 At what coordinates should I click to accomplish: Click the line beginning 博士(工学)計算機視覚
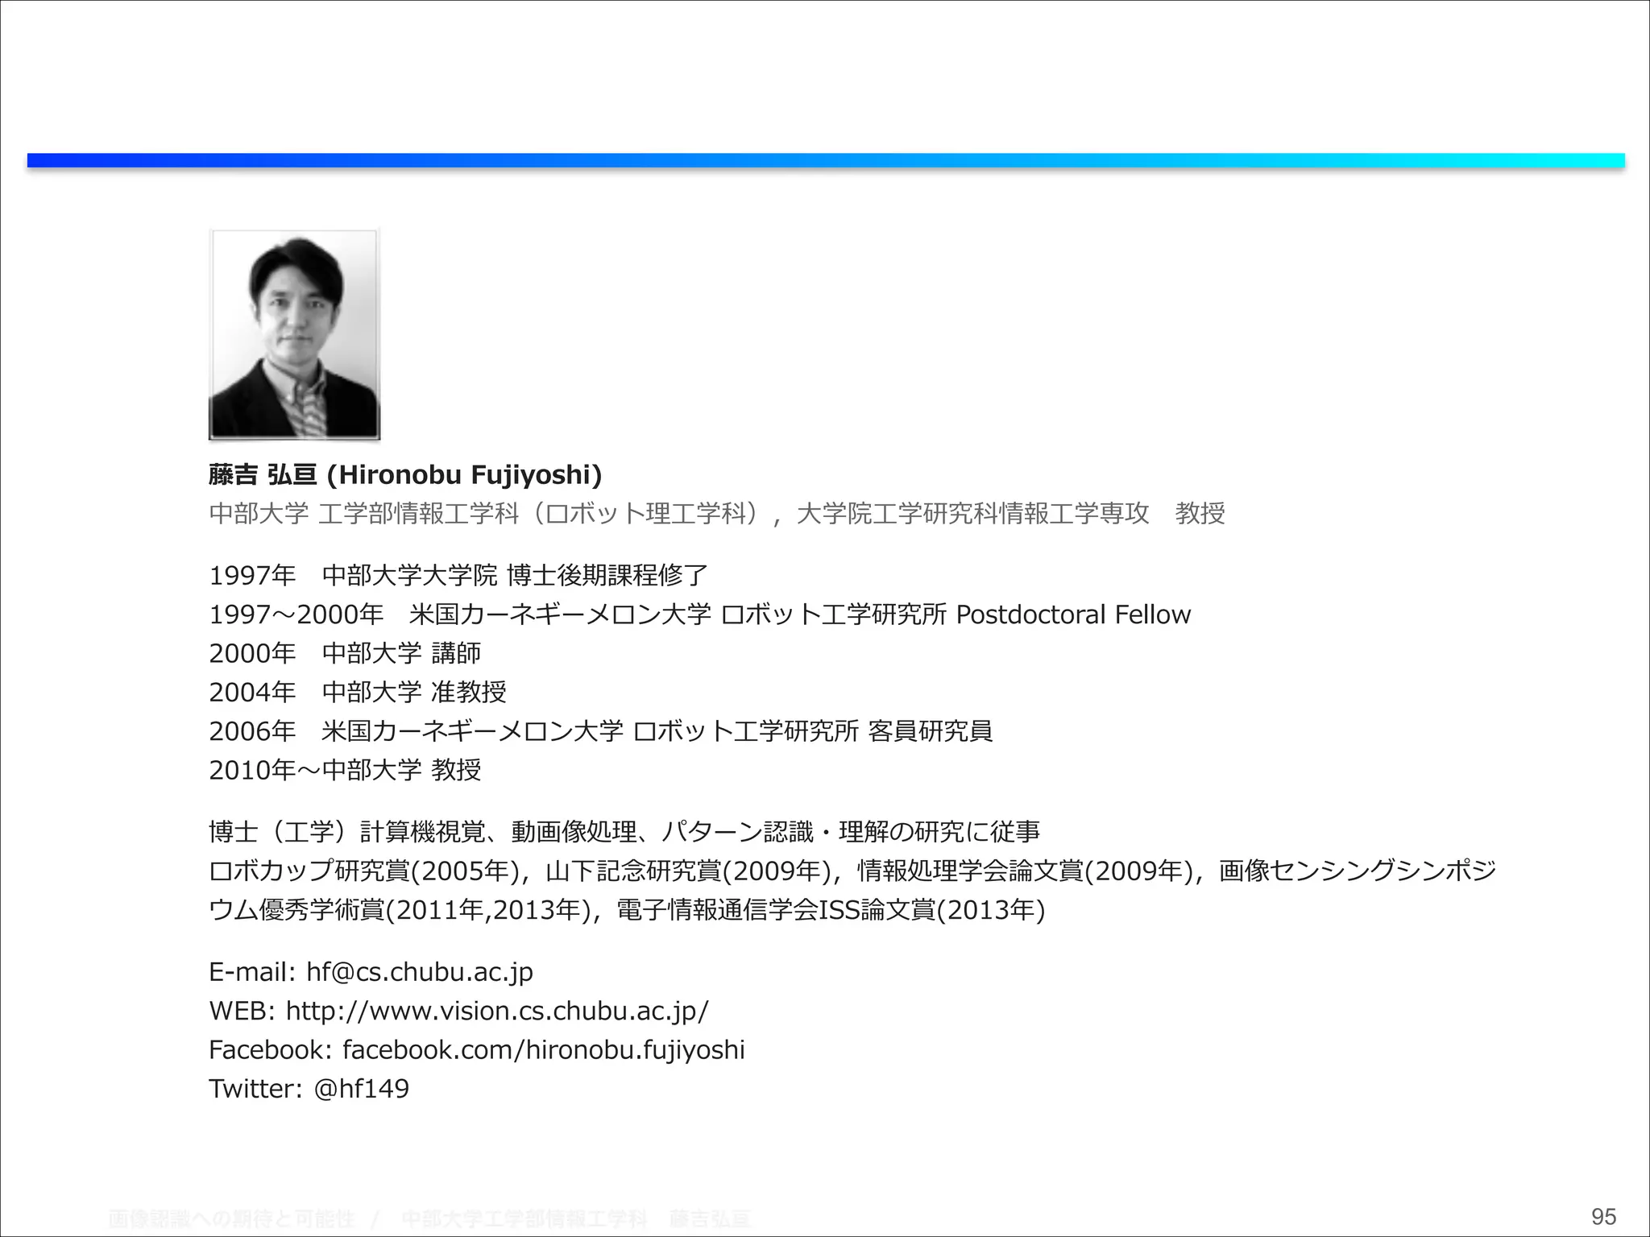pos(624,831)
